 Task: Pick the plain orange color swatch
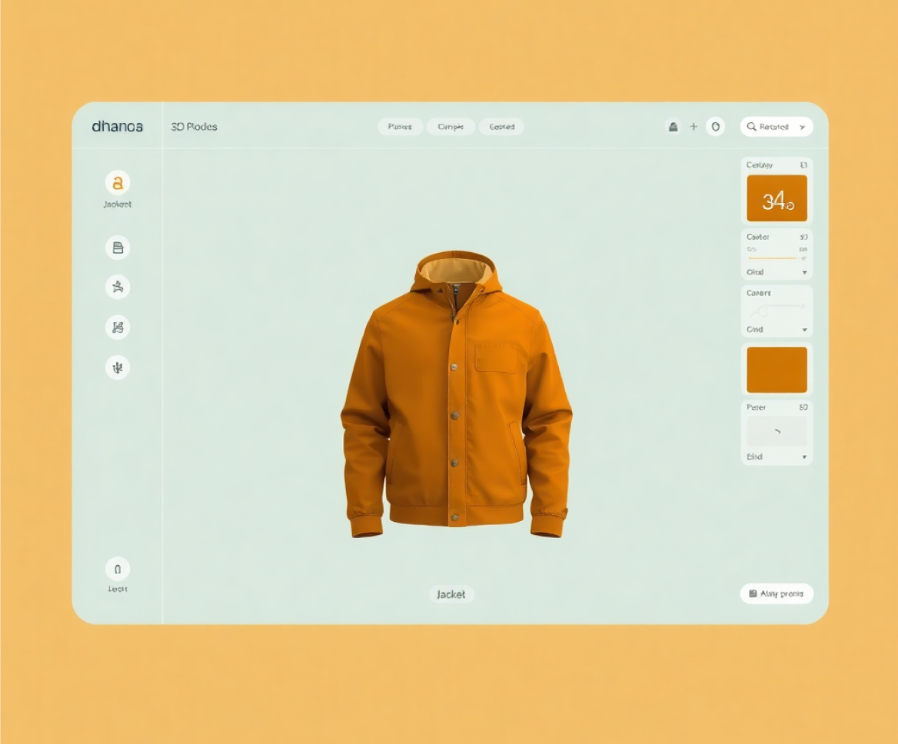point(777,370)
